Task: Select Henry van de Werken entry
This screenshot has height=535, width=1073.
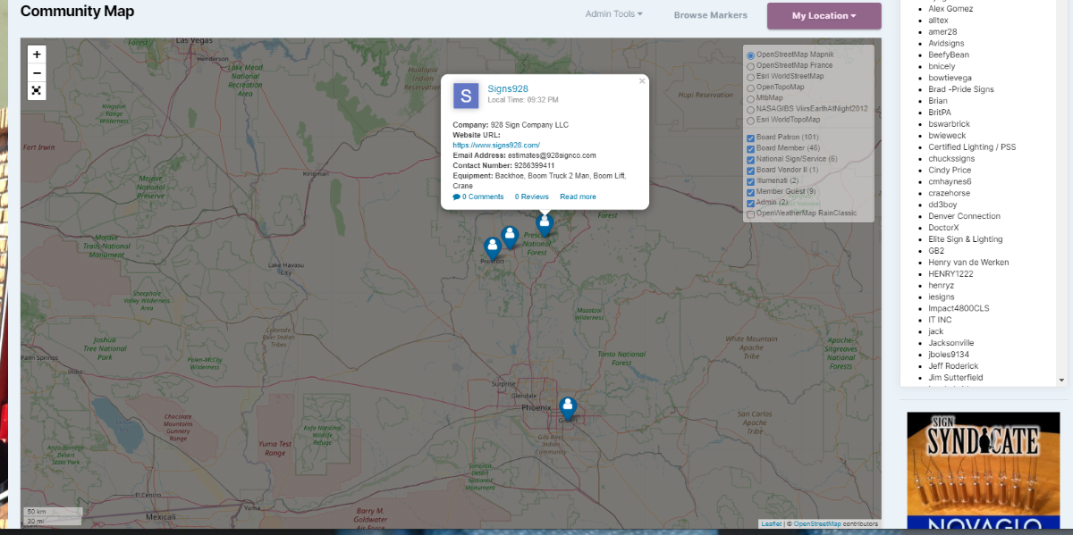Action: point(968,263)
